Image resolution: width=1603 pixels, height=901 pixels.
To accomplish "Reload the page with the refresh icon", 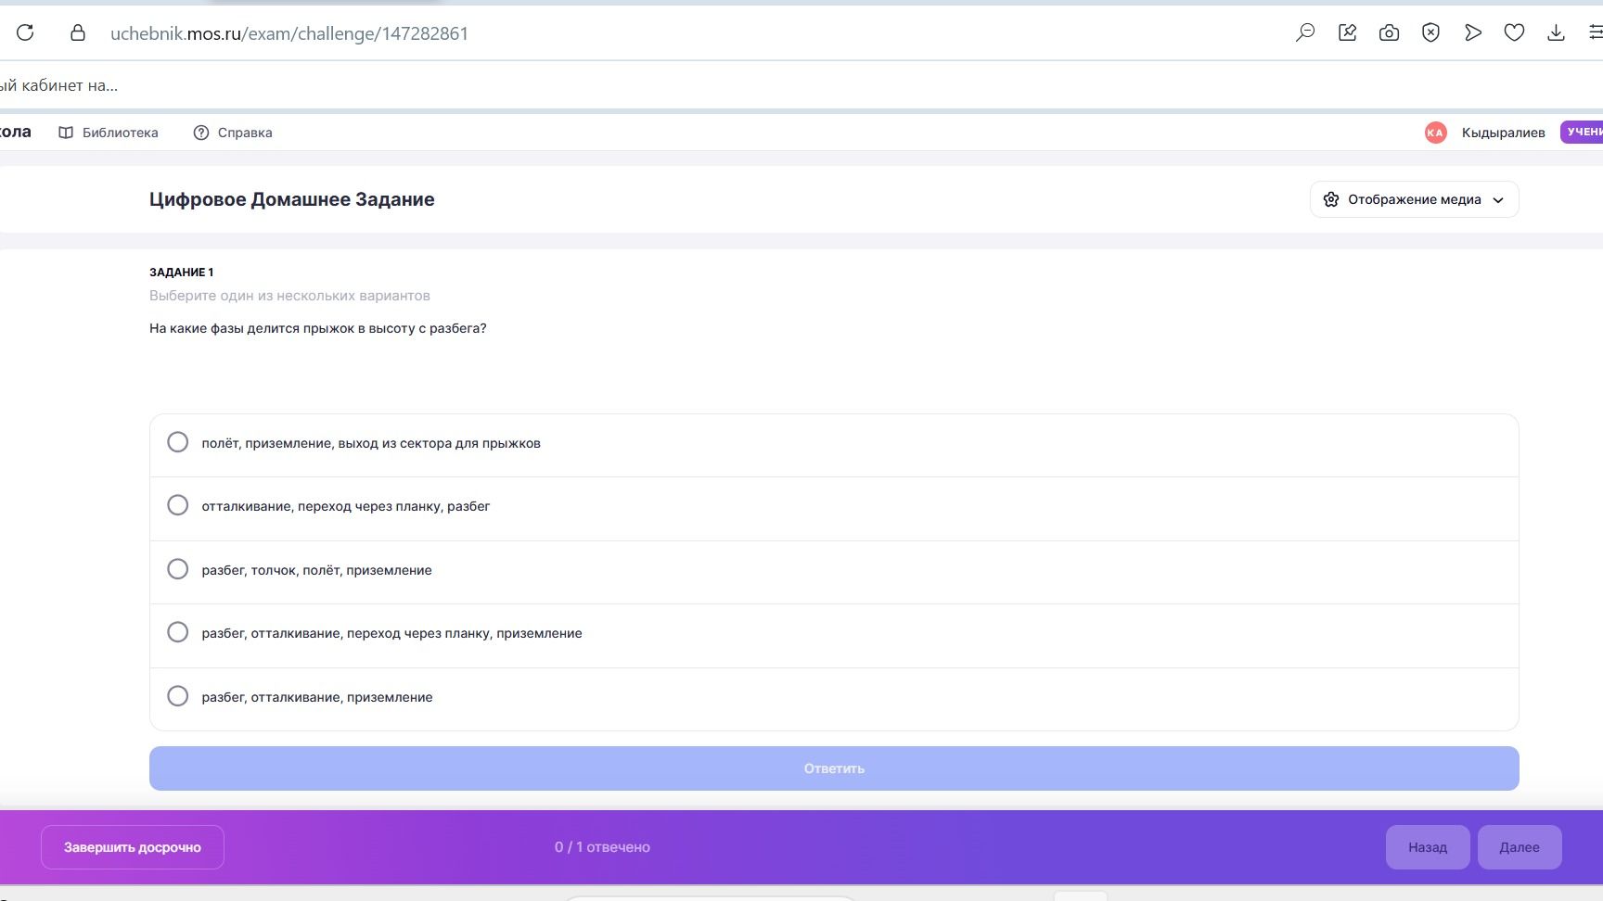I will pyautogui.click(x=25, y=33).
